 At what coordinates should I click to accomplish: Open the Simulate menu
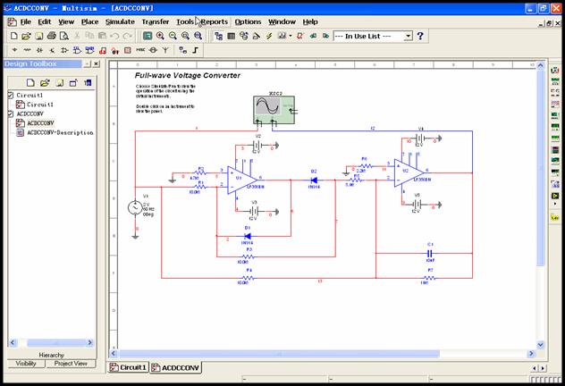click(x=120, y=21)
